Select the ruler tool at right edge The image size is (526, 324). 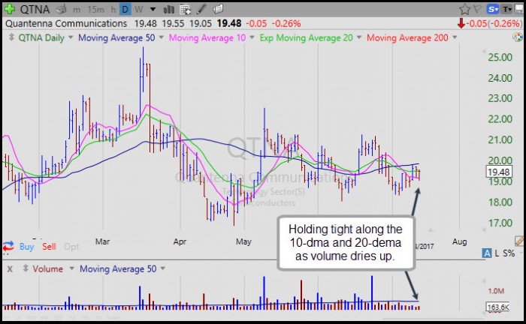pos(519,240)
